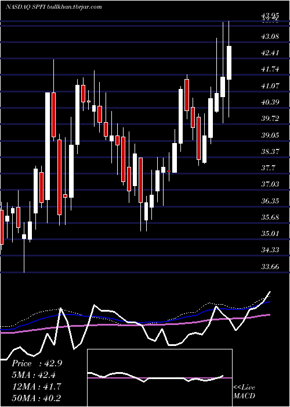
Task: Click the Price : 42.9 readout
Action: tap(37, 363)
